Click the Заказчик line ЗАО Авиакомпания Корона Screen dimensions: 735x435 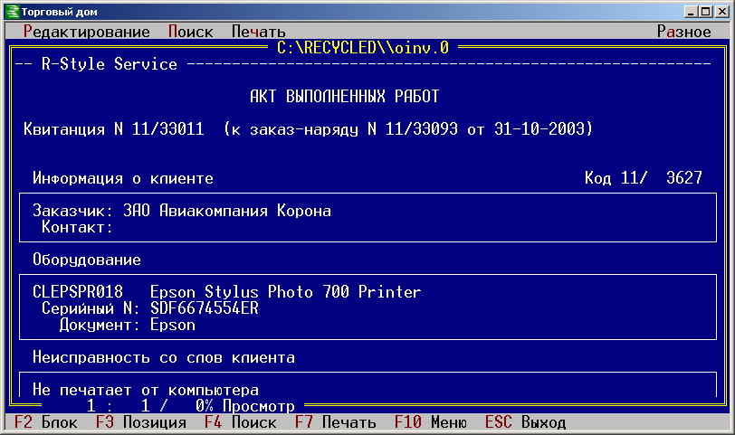pos(182,211)
